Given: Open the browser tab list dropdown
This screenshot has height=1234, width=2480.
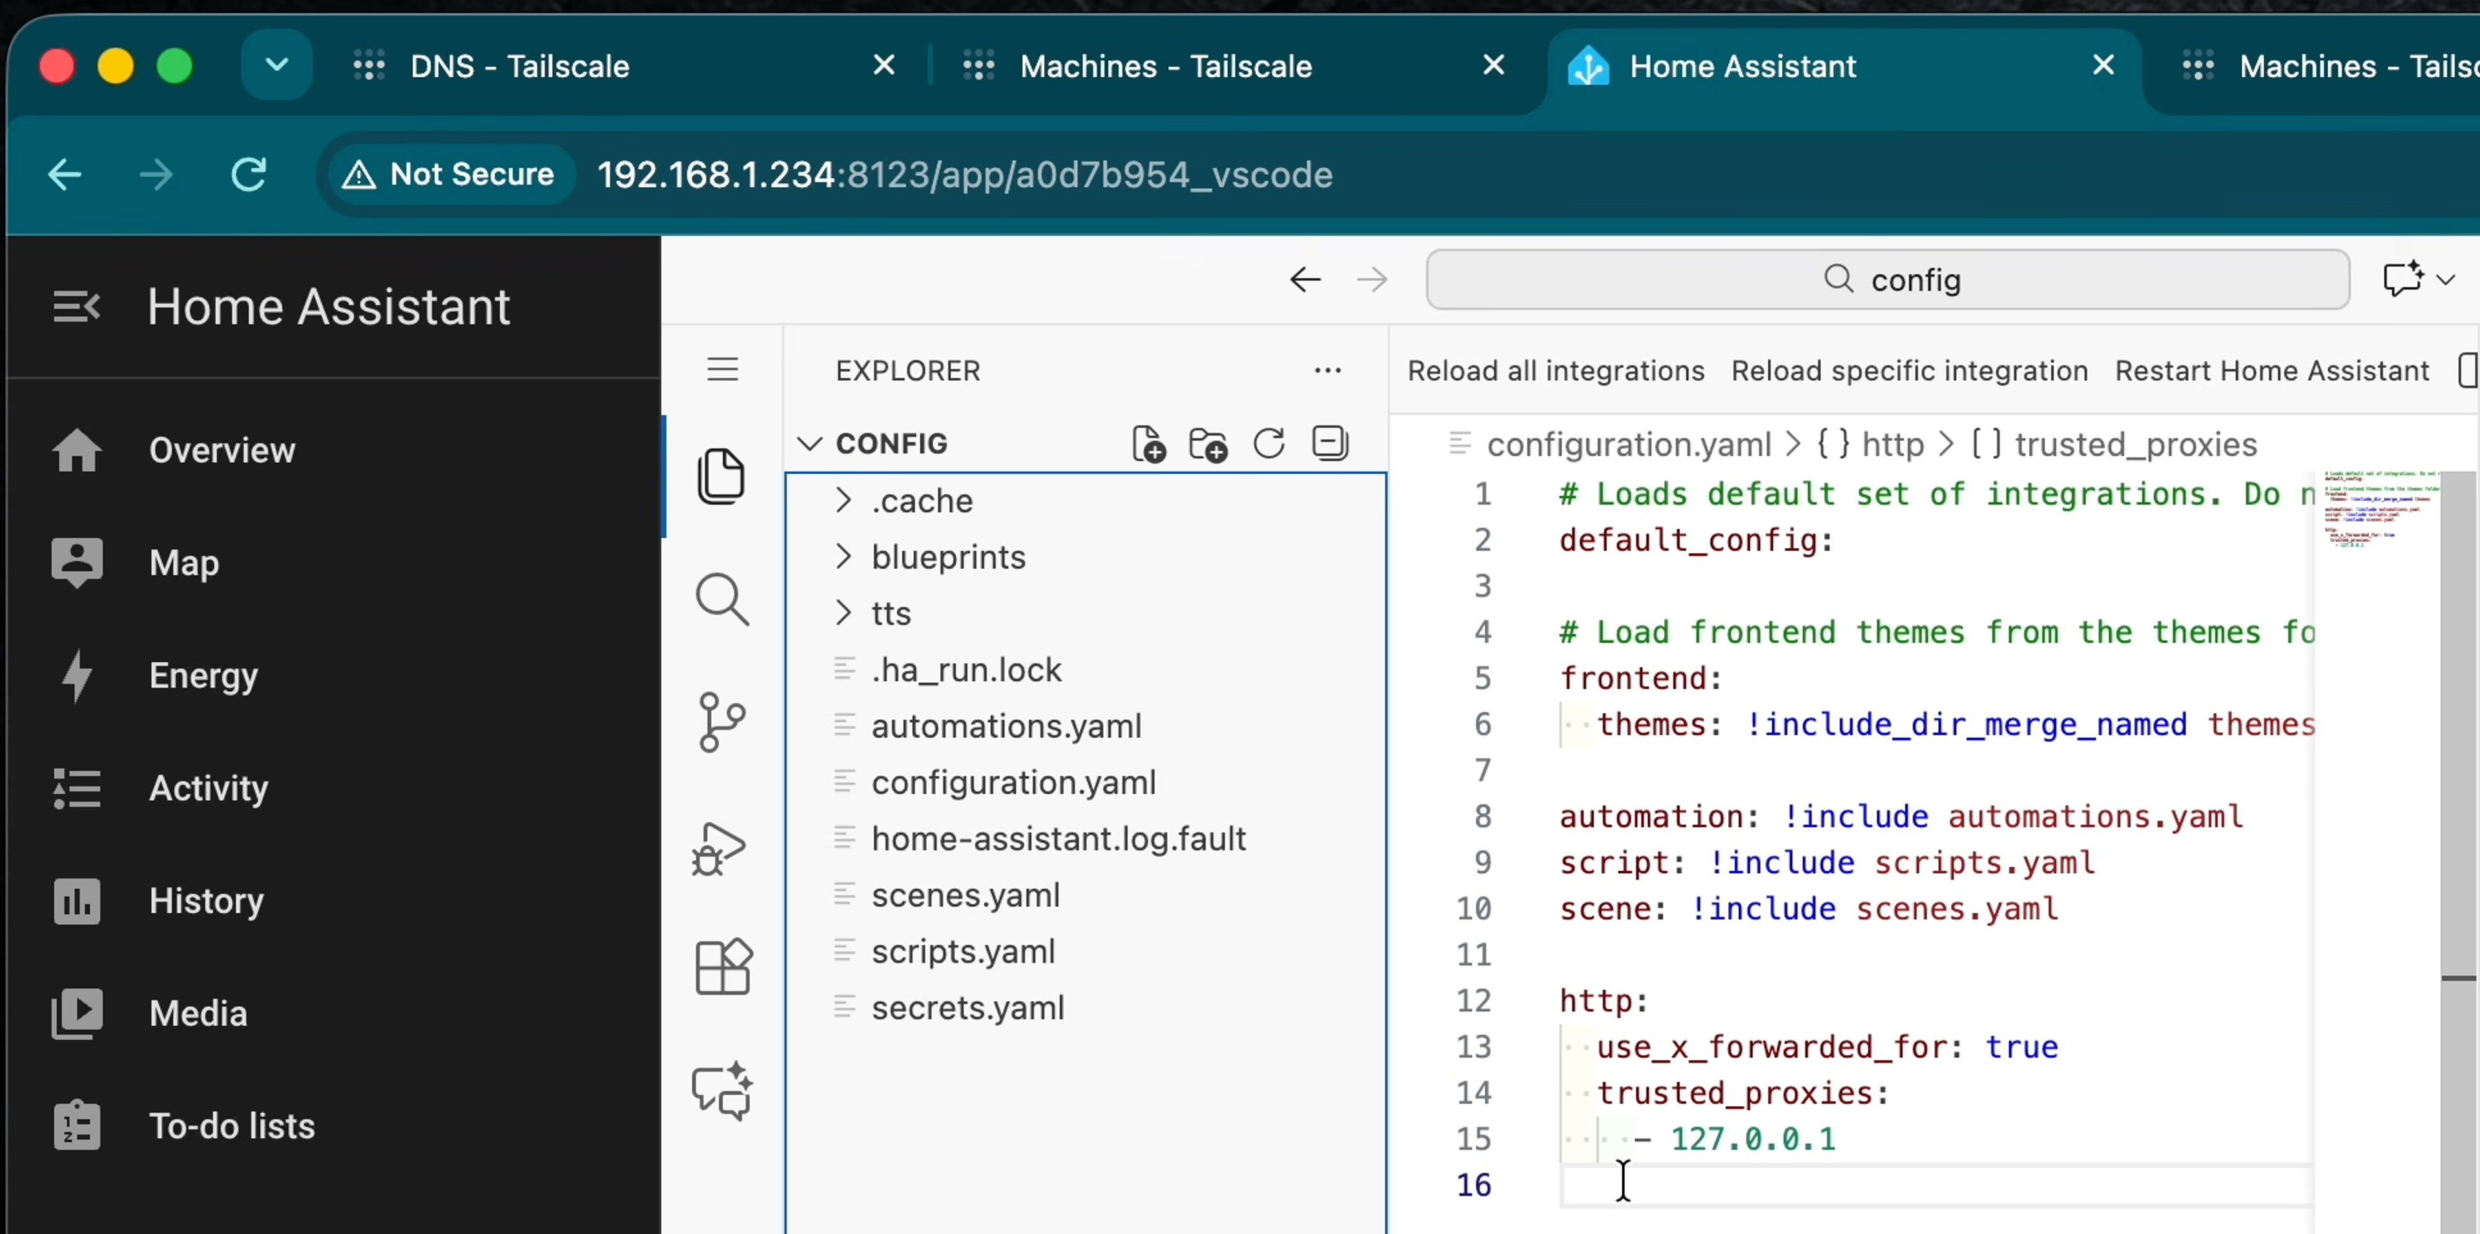Looking at the screenshot, I should pos(276,65).
